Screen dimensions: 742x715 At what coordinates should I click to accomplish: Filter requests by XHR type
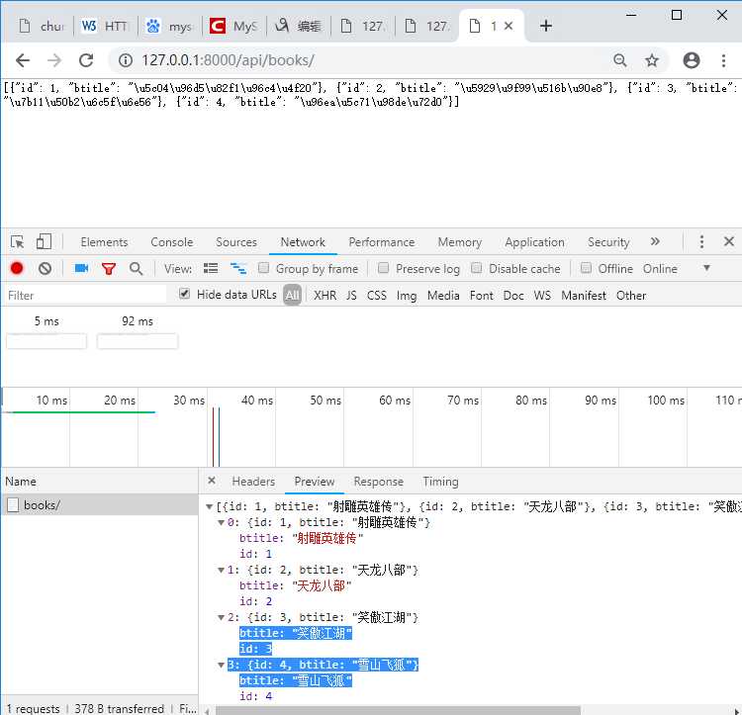(325, 295)
